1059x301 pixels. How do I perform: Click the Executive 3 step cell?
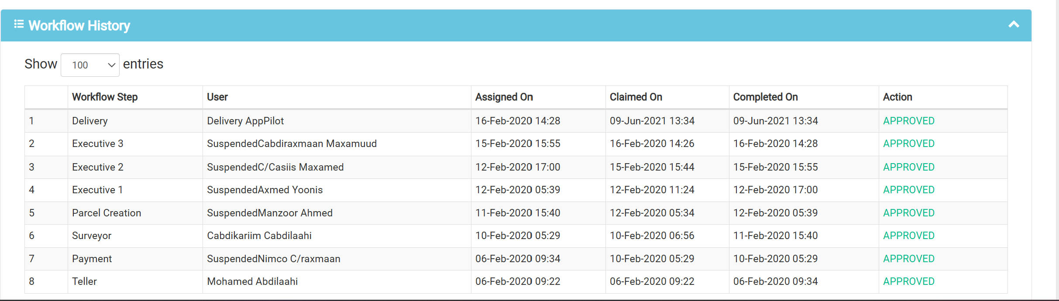135,144
